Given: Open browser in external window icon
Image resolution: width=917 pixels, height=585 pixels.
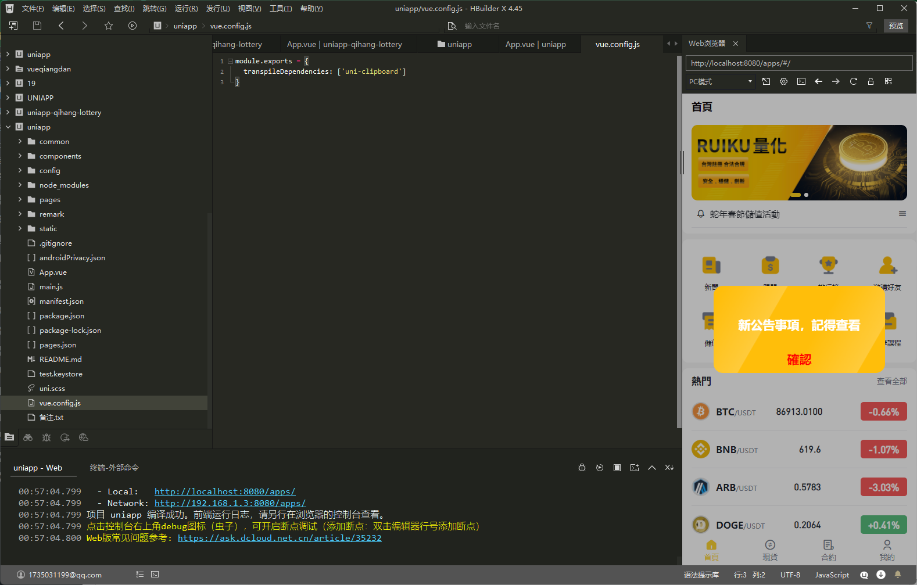Looking at the screenshot, I should 766,81.
